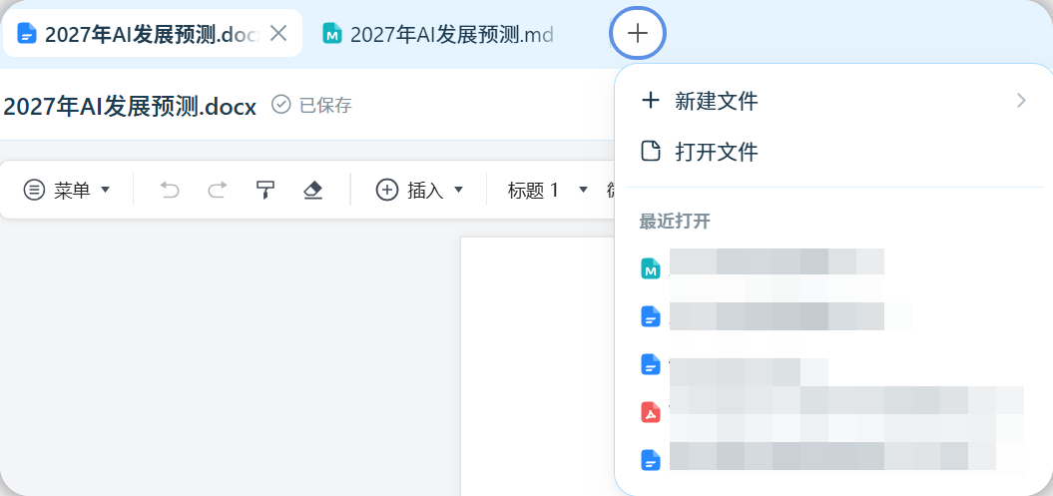Expand the 新建文件 submenu arrow
Screen dimensions: 1053x496
coord(1021,102)
